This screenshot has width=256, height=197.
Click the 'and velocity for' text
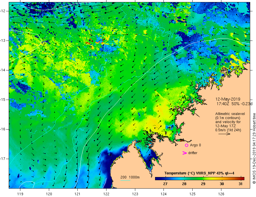pos(228,122)
